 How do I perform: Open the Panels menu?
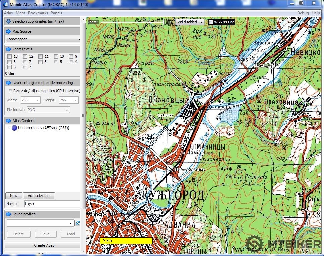(x=56, y=13)
